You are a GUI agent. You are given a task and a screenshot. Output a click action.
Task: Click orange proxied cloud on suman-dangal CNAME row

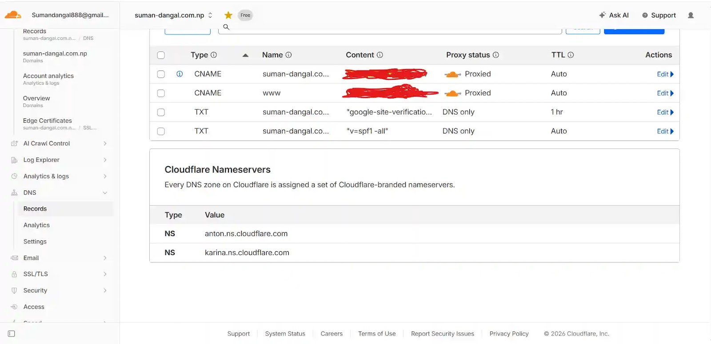click(x=453, y=74)
